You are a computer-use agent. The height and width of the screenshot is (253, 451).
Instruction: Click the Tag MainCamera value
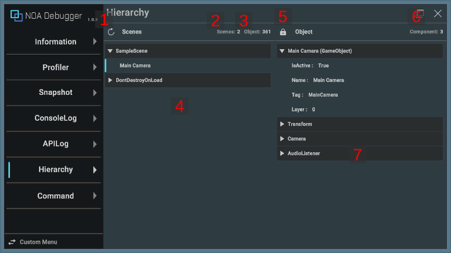click(x=323, y=95)
